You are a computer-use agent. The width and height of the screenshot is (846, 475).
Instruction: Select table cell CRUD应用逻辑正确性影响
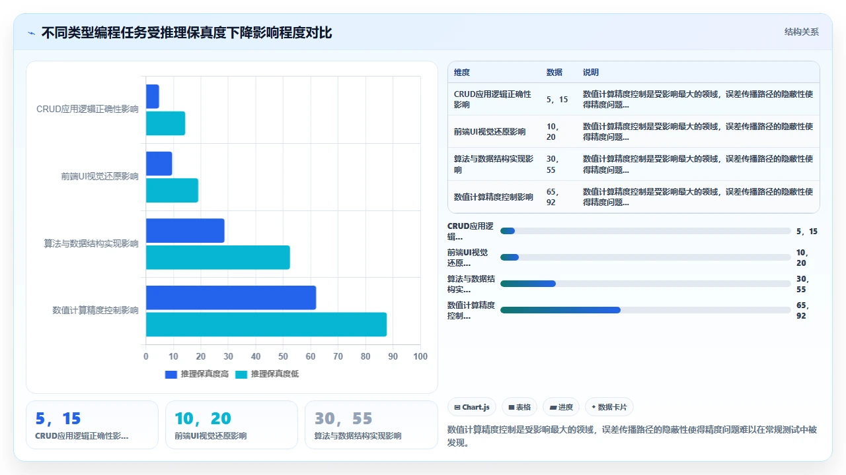(494, 100)
